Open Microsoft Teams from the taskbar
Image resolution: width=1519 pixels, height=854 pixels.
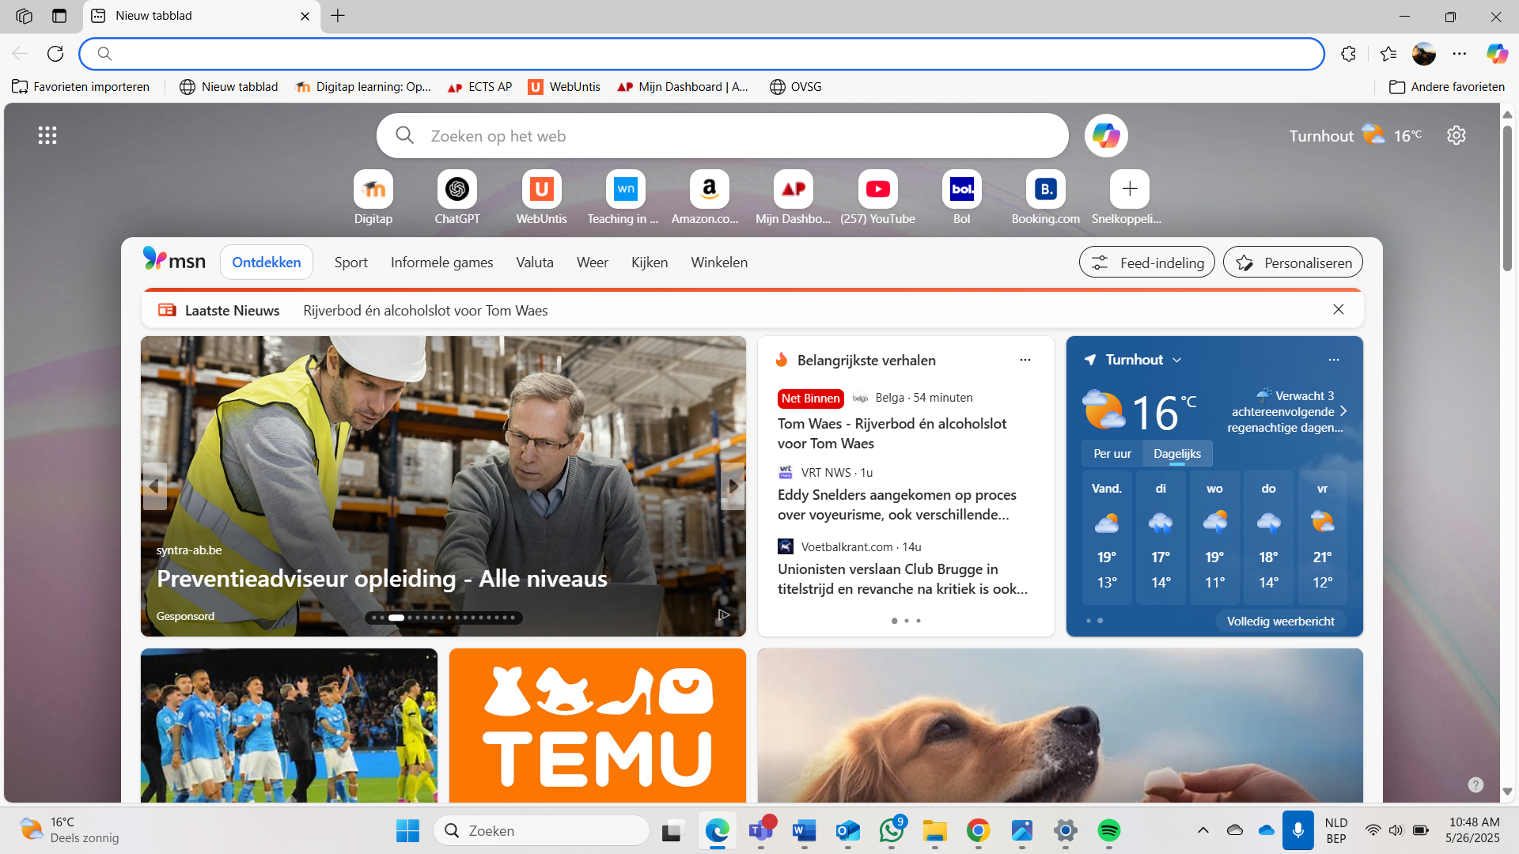click(x=761, y=830)
